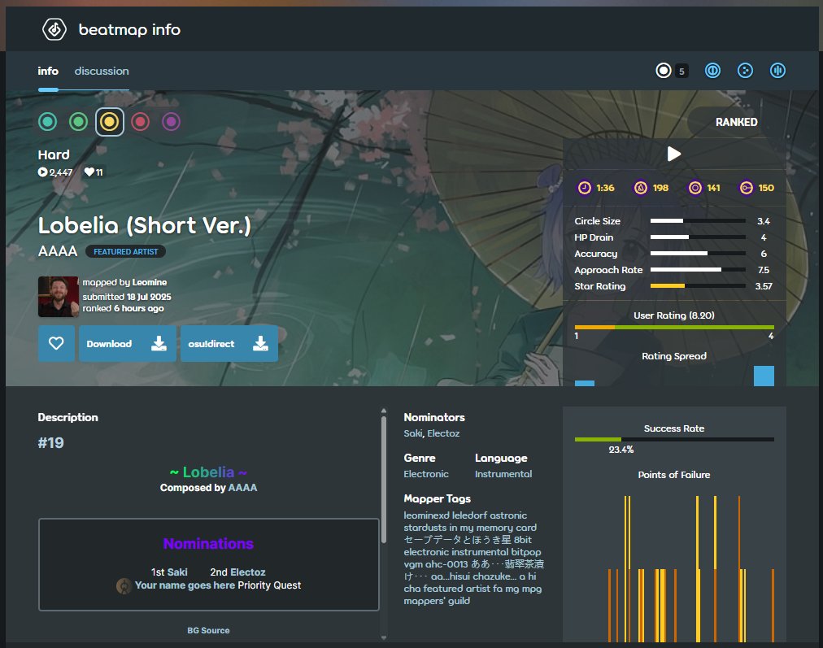Pick the second green difficulty circle

pos(79,122)
